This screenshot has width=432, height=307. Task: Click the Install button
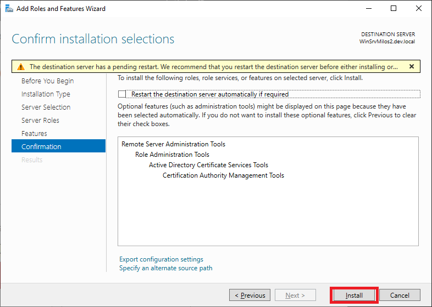354,295
